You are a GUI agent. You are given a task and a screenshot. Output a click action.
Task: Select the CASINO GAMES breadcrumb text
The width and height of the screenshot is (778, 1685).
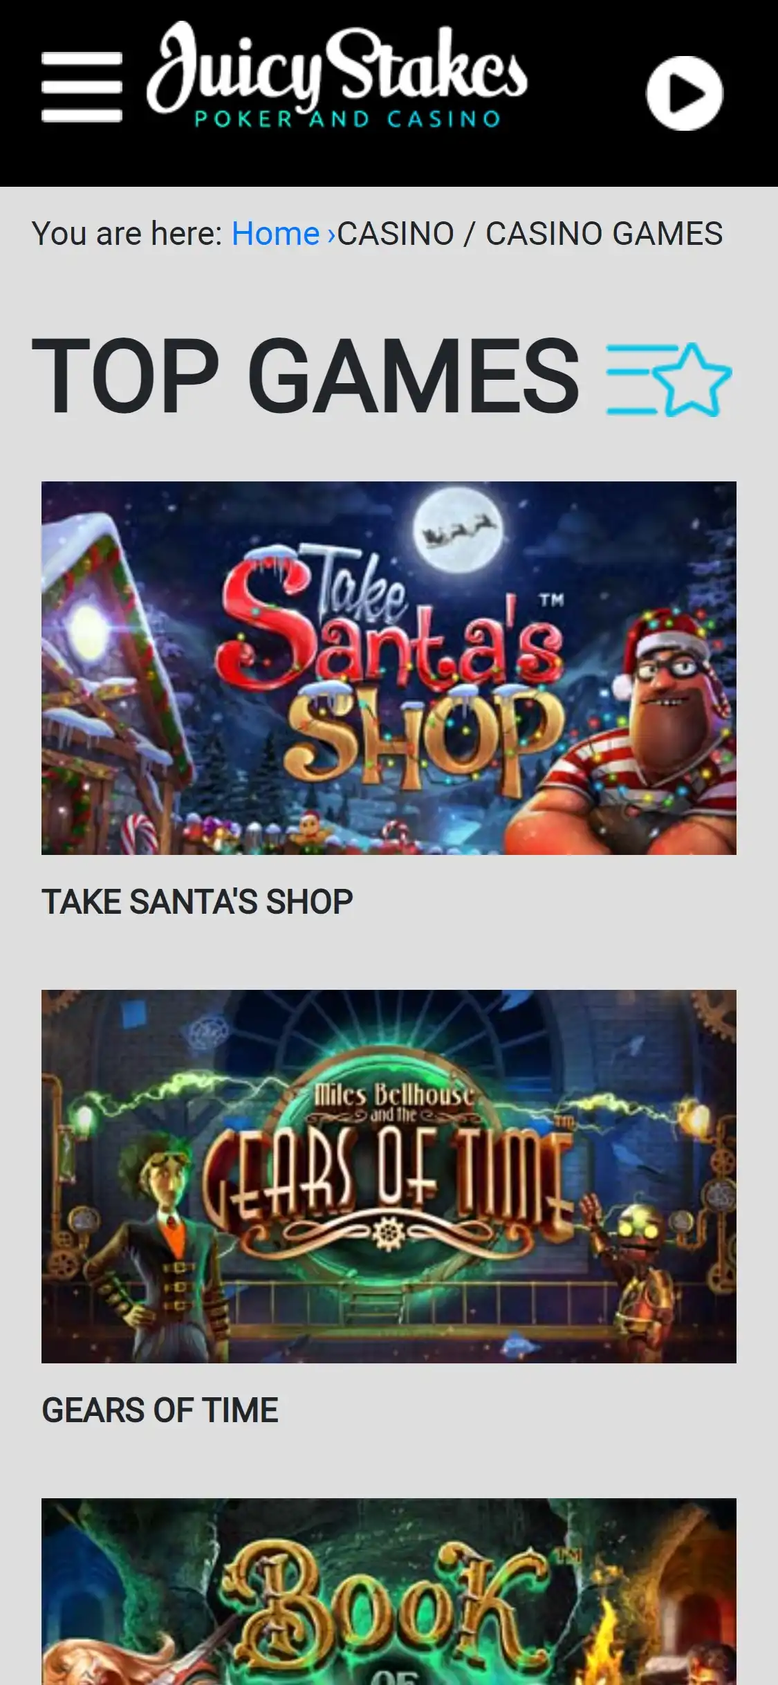pos(604,234)
